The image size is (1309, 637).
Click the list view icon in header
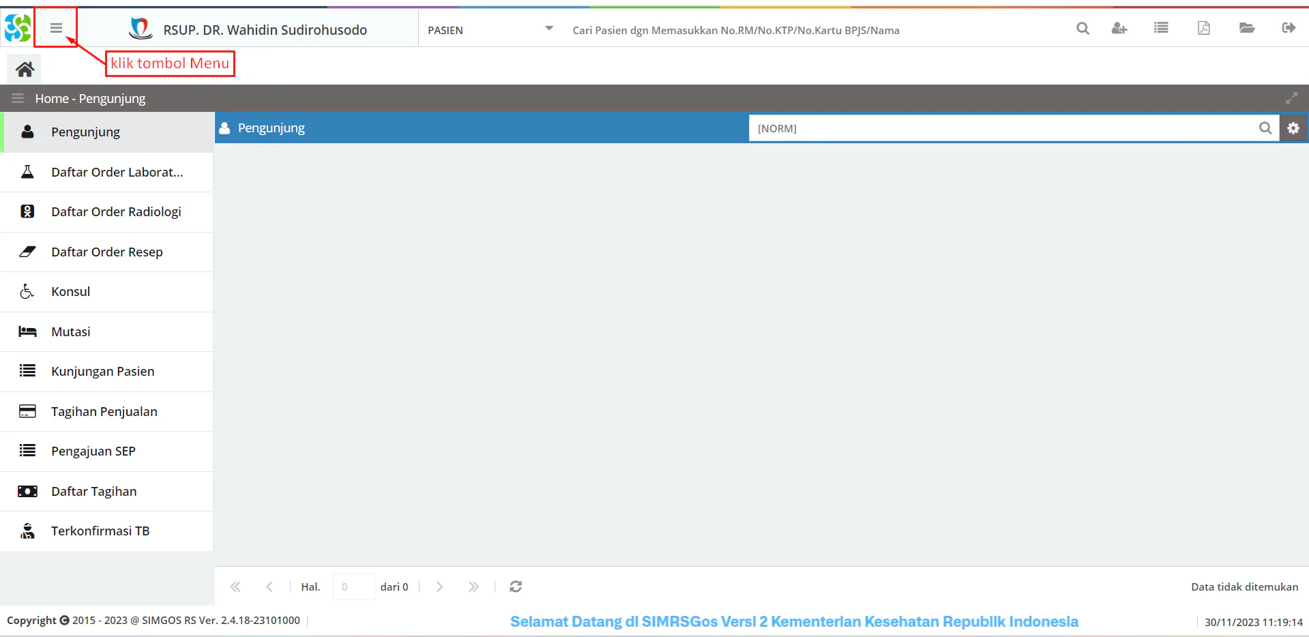(x=1161, y=28)
